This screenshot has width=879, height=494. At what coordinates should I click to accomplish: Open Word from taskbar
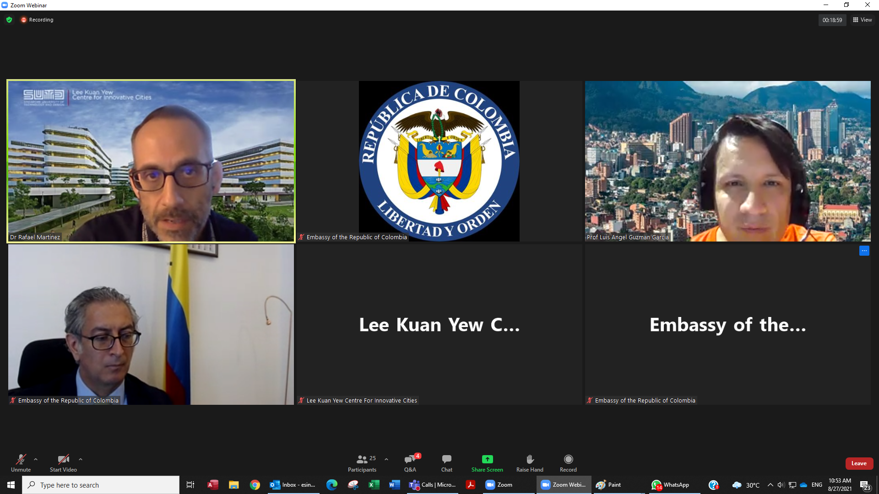pos(395,485)
